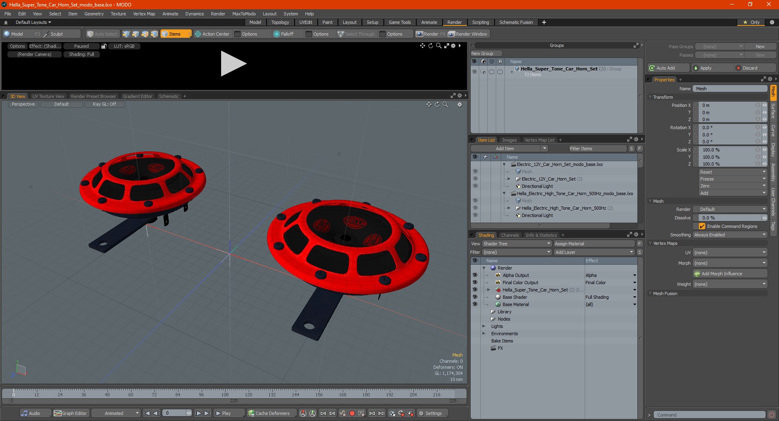Hide Hella_Electric_High_Tone_Car_Horn_500Hz item eye
Viewport: 779px width, 421px height.
tap(475, 208)
